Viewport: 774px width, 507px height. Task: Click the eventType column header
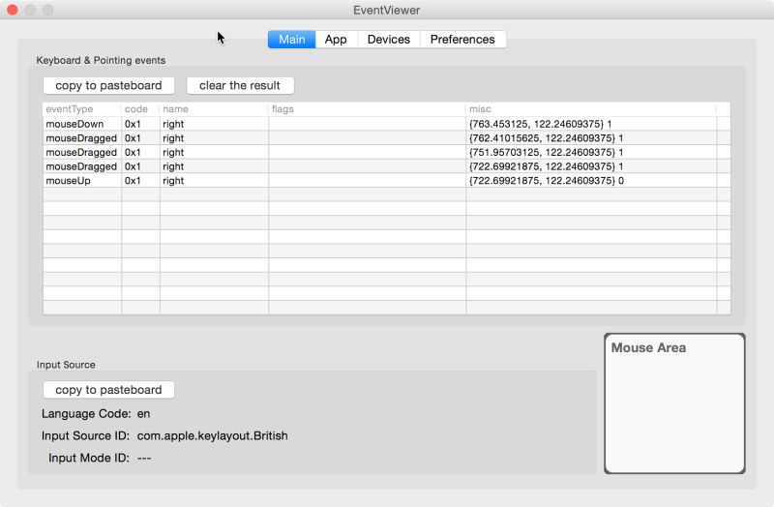(x=82, y=109)
